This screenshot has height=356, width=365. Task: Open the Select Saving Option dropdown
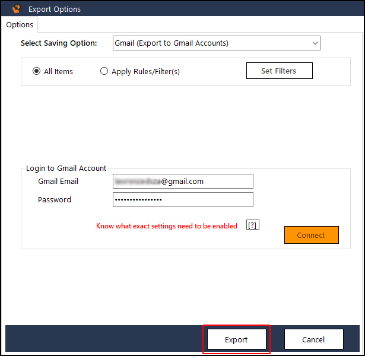point(217,43)
